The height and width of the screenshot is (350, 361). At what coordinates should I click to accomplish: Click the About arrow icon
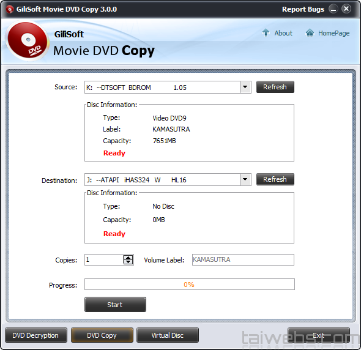click(x=266, y=32)
